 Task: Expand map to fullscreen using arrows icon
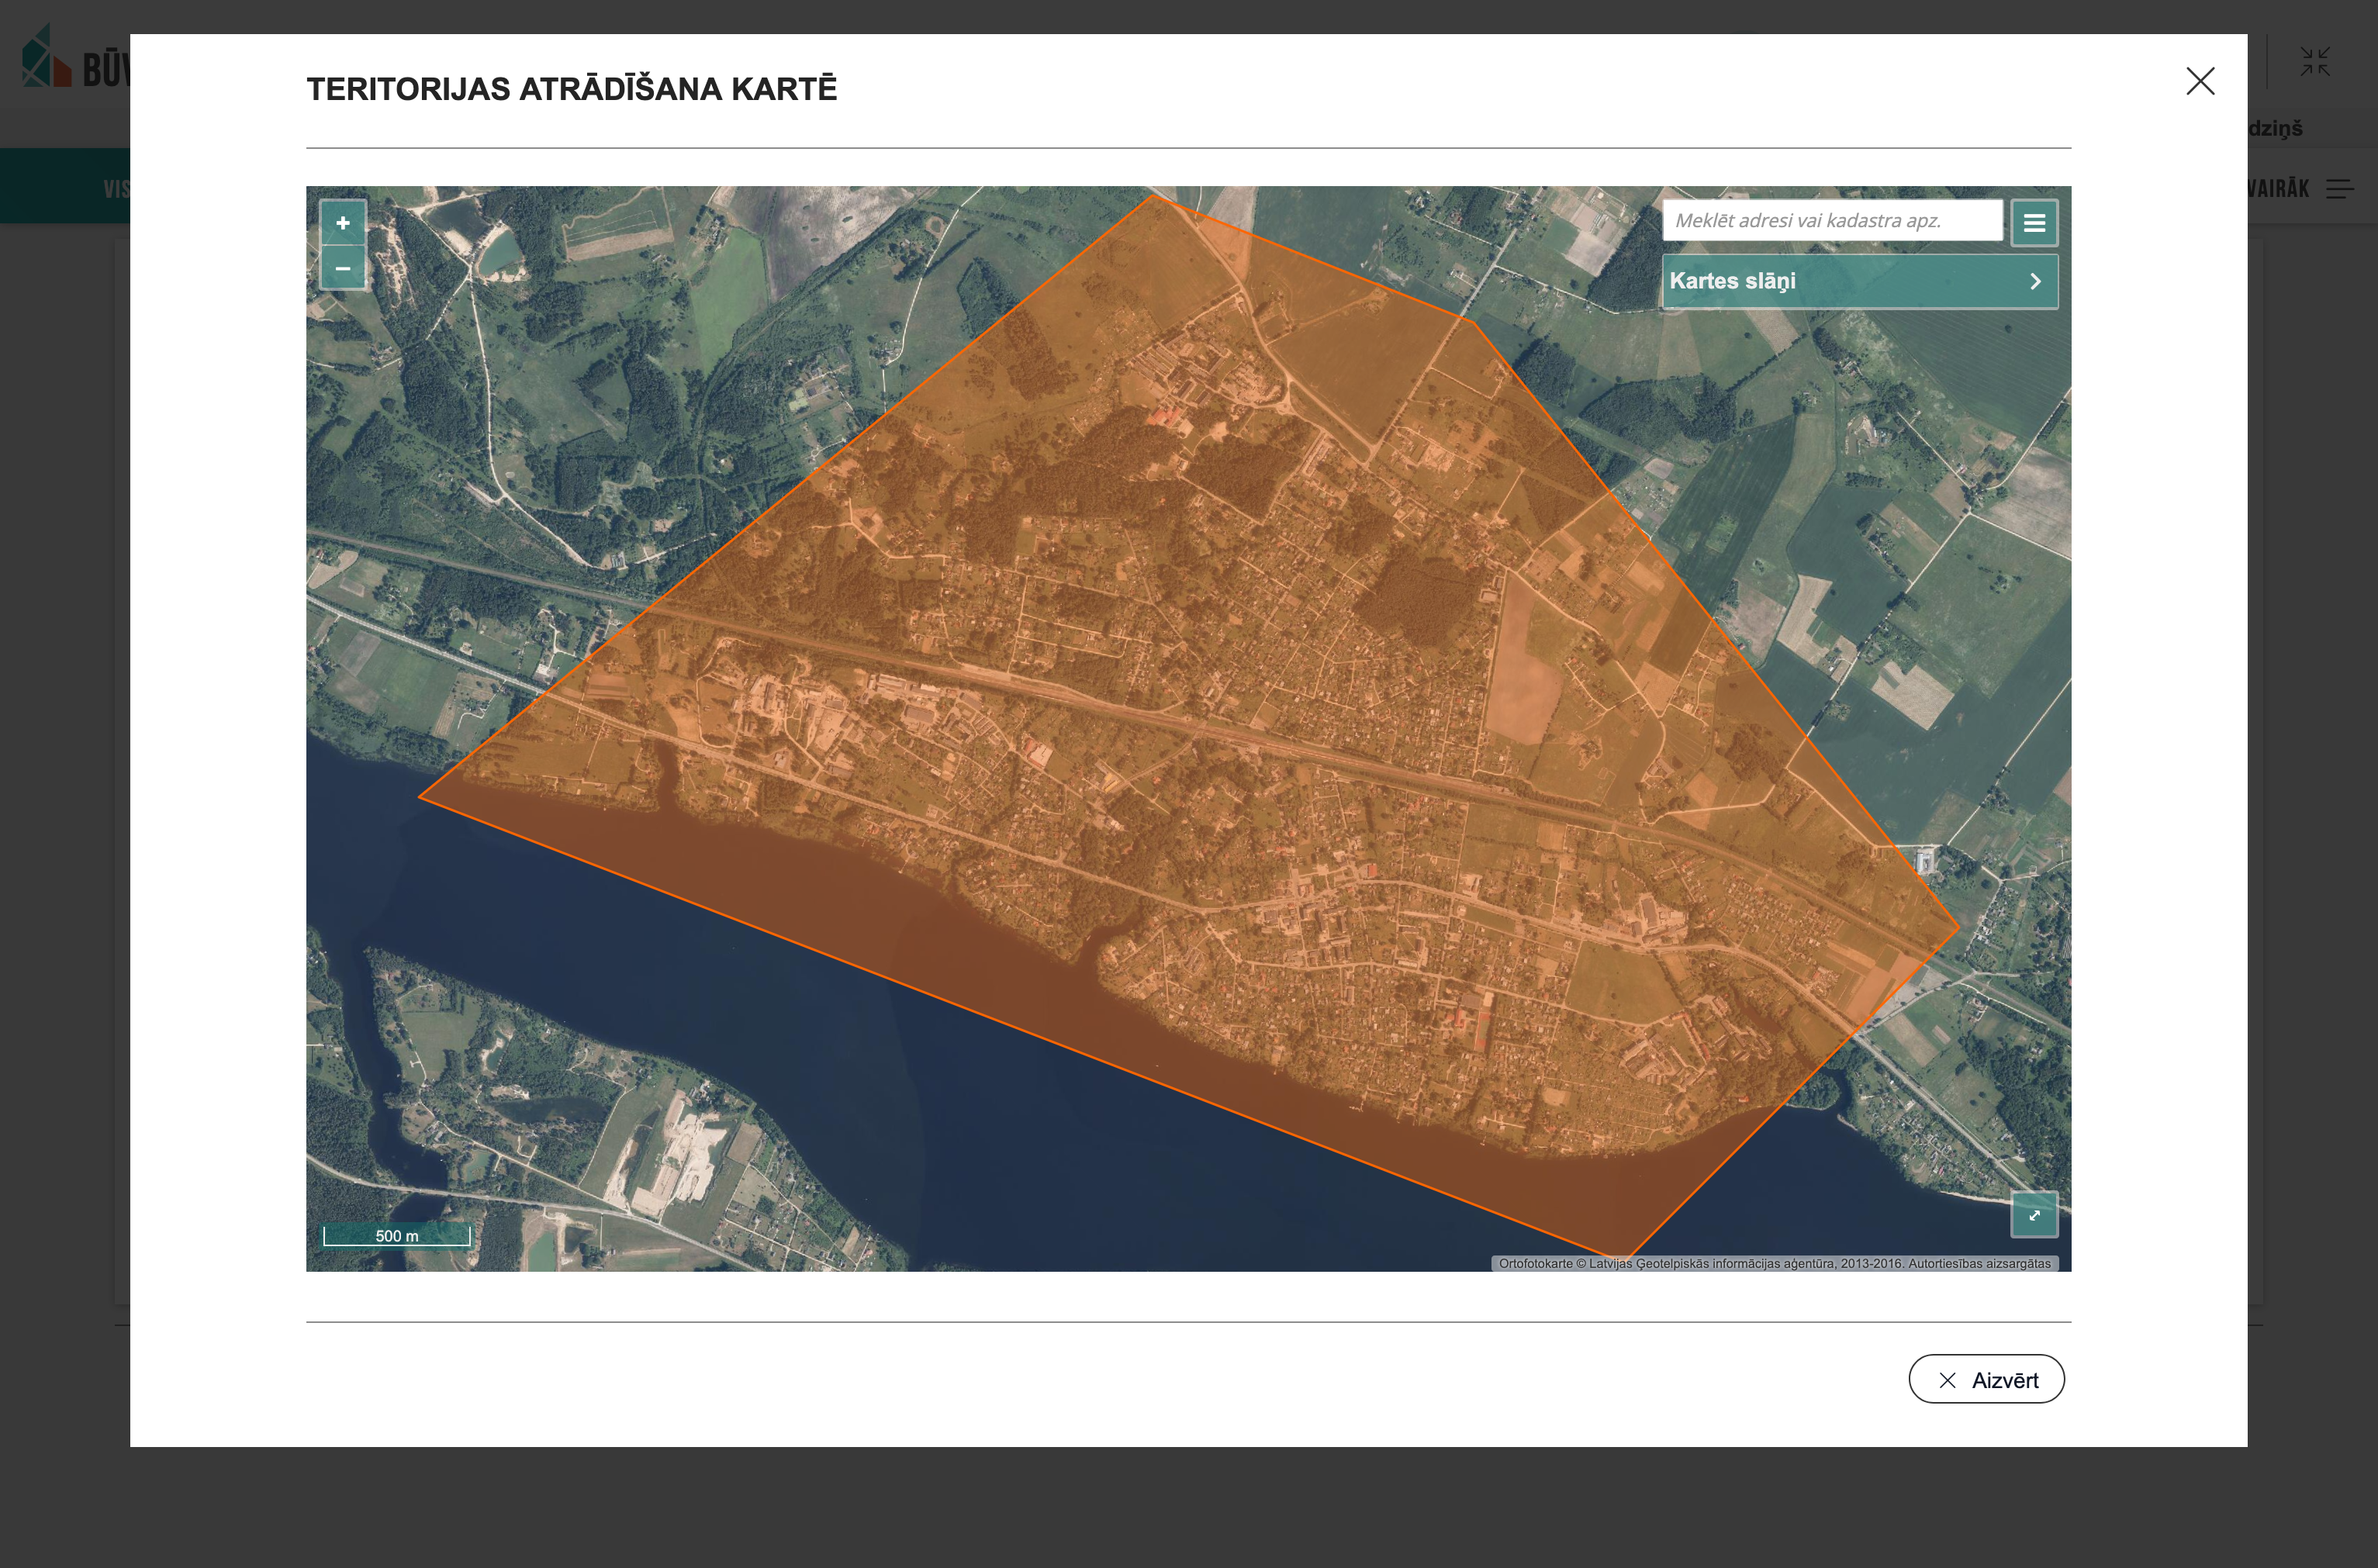click(x=2034, y=1215)
